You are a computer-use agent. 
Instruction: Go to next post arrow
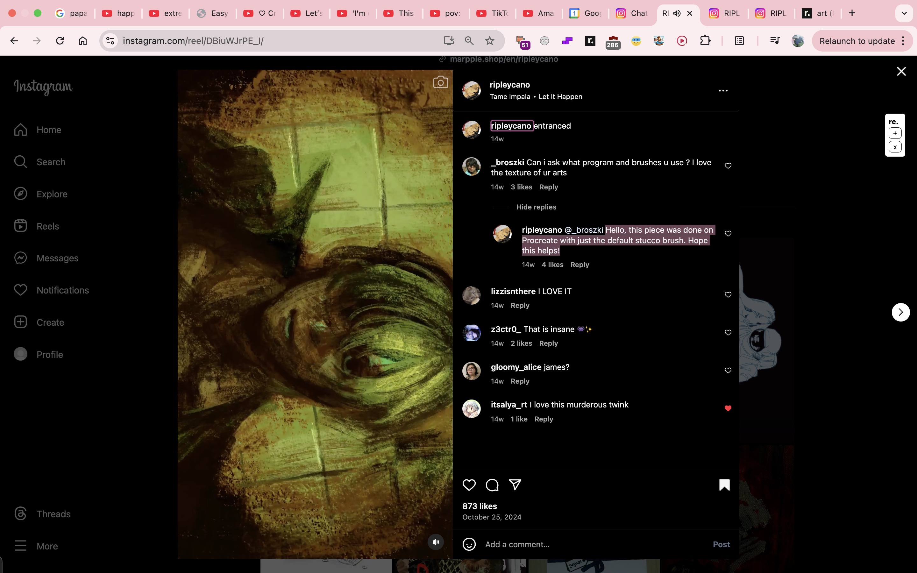(900, 312)
